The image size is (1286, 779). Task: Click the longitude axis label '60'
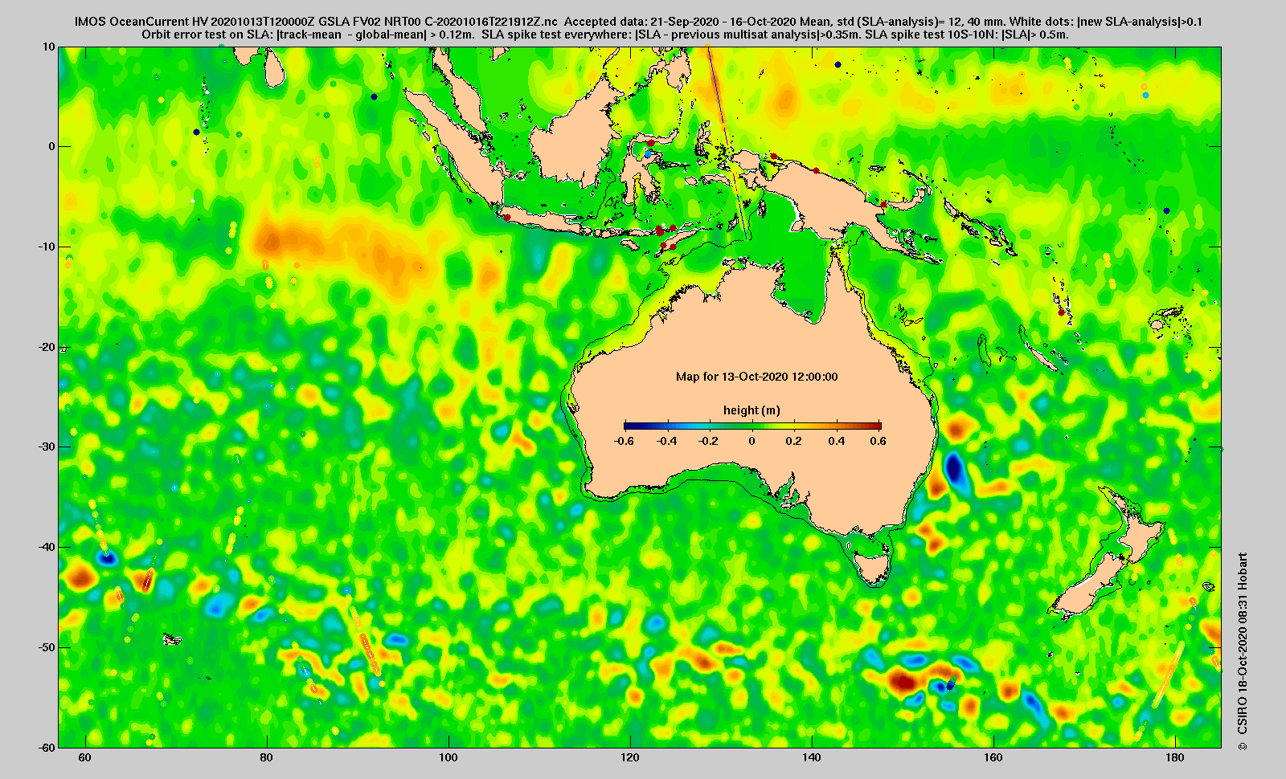coord(84,757)
